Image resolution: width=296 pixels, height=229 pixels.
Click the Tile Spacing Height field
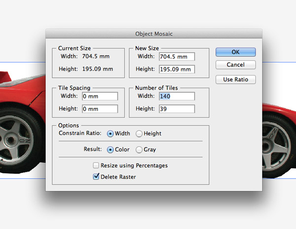[x=100, y=109]
